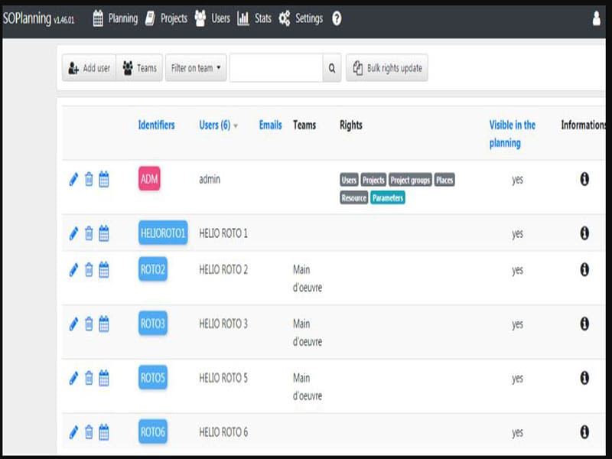
Task: Sort by Identifiers column header
Action: [x=156, y=125]
